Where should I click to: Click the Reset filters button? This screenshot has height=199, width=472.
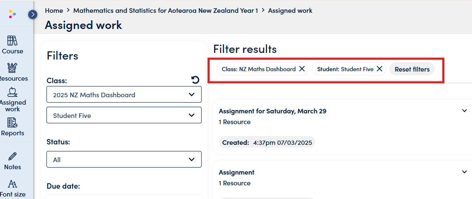412,70
